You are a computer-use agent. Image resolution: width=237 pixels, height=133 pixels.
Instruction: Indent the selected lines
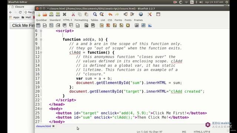click(x=132, y=14)
